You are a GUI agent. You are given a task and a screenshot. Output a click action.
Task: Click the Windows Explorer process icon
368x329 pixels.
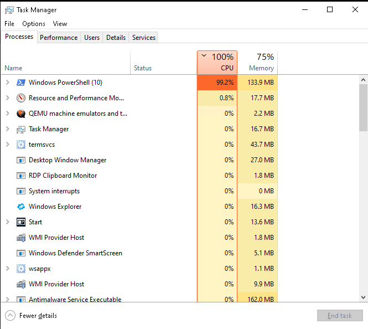click(x=21, y=207)
